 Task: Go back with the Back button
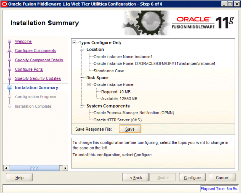point(136,178)
